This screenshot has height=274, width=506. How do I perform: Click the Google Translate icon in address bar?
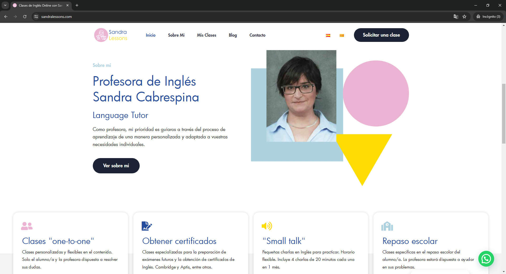pos(456,17)
